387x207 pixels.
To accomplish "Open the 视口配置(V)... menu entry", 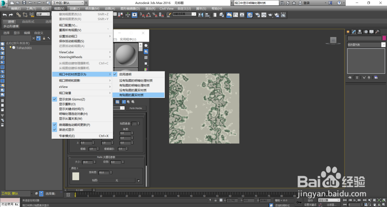I will pyautogui.click(x=82, y=25).
